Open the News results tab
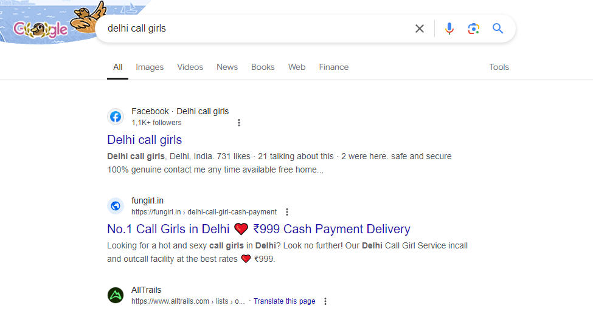The width and height of the screenshot is (593, 311). pos(227,67)
